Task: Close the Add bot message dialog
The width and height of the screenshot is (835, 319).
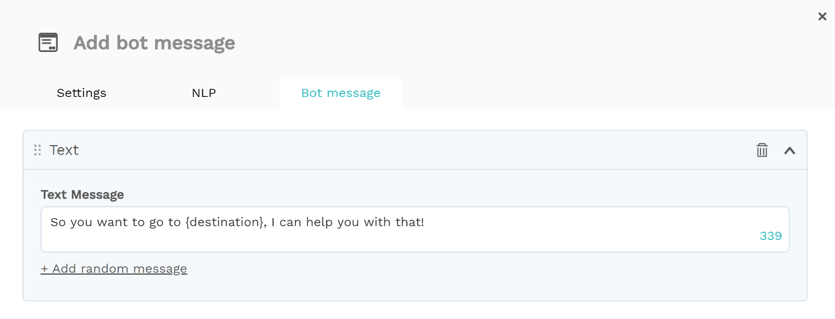Action: (x=822, y=17)
